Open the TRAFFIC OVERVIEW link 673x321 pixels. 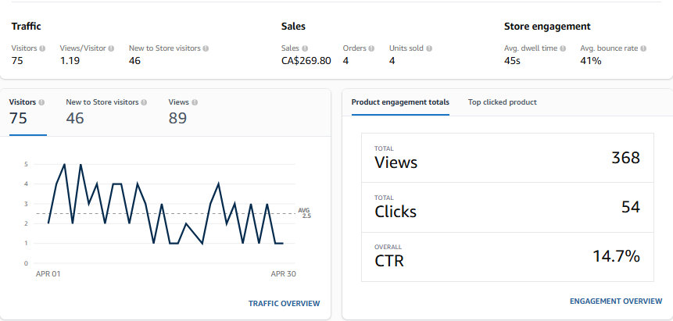click(285, 303)
